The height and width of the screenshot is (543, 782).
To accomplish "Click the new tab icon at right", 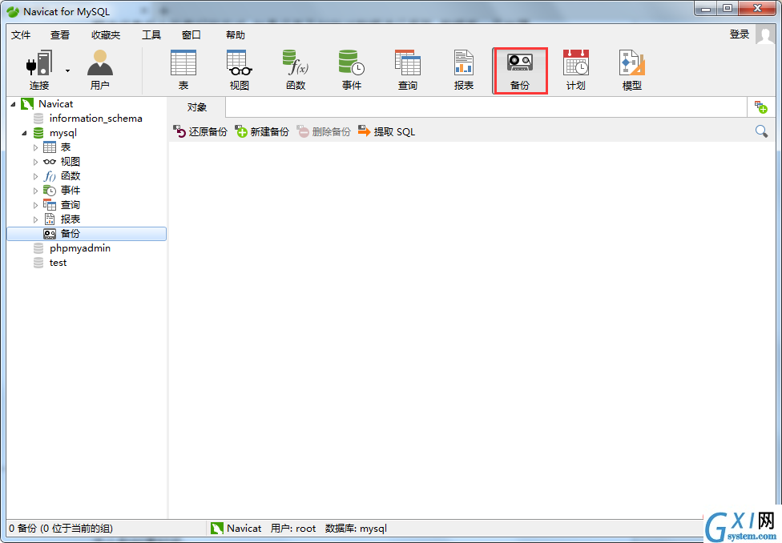I will click(761, 107).
